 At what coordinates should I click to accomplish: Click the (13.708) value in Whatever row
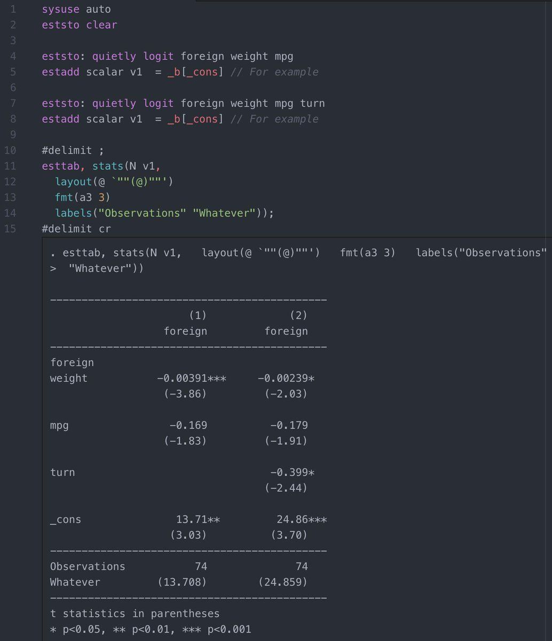pos(182,582)
